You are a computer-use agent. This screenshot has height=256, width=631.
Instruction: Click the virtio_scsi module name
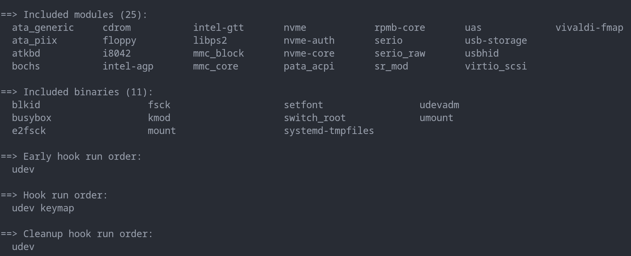point(496,66)
